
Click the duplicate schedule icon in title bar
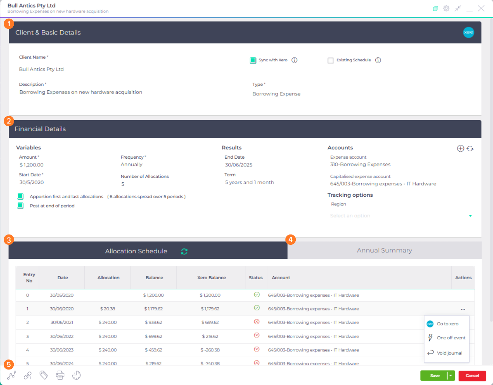(435, 9)
